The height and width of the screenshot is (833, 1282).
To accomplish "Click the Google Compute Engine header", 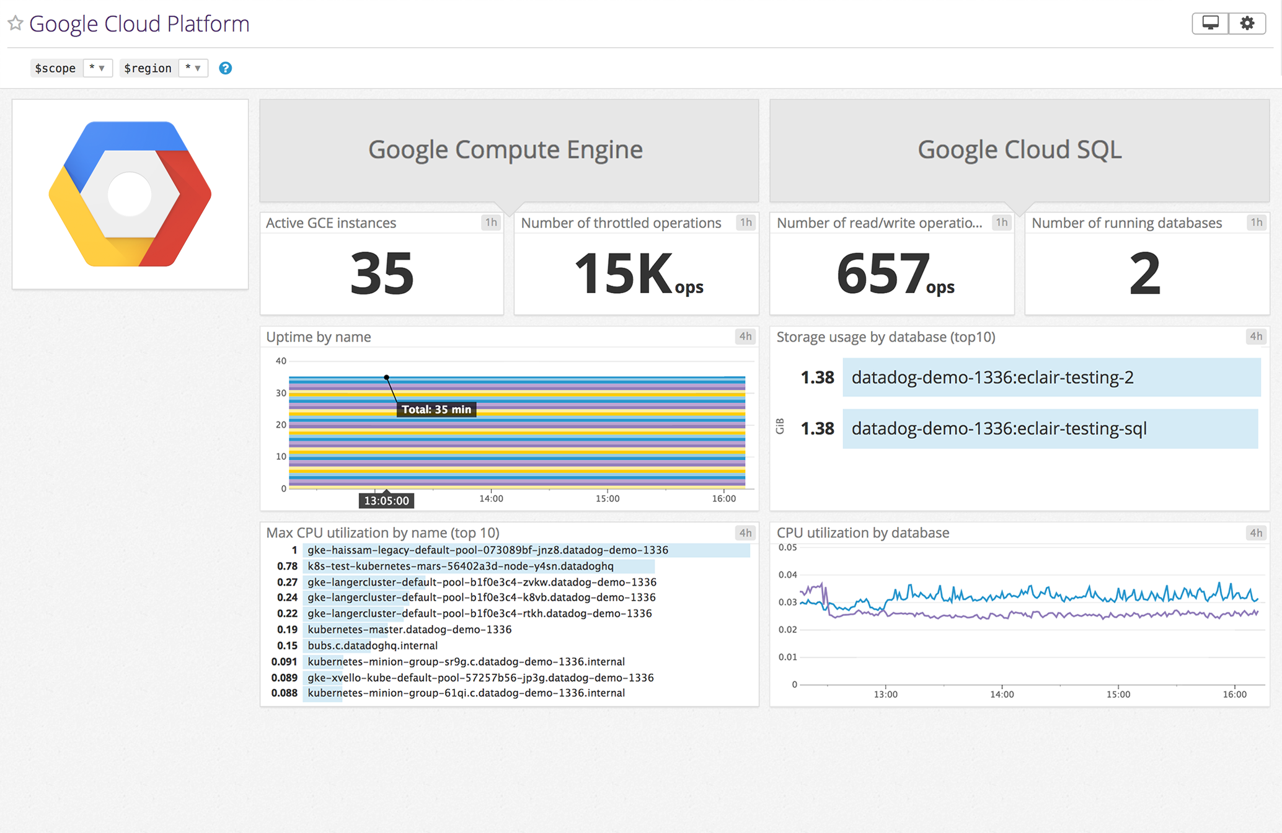I will point(509,150).
